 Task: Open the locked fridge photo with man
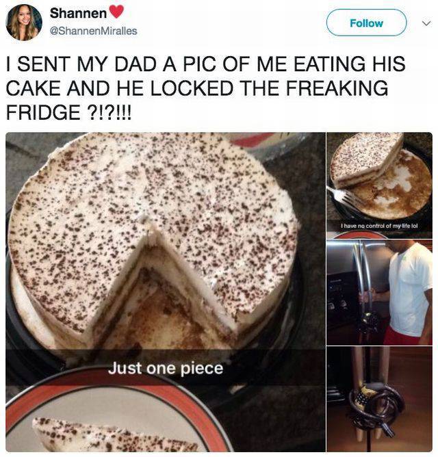pos(379,292)
